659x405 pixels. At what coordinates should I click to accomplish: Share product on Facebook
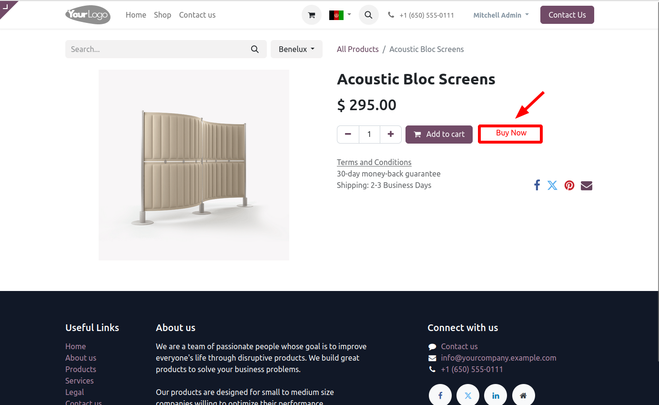(x=537, y=185)
